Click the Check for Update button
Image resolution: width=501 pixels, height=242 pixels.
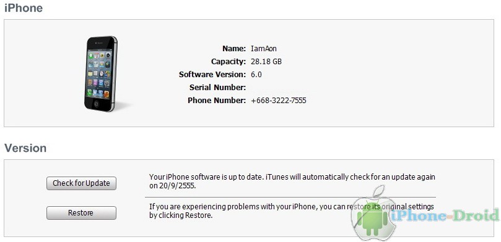tap(81, 183)
